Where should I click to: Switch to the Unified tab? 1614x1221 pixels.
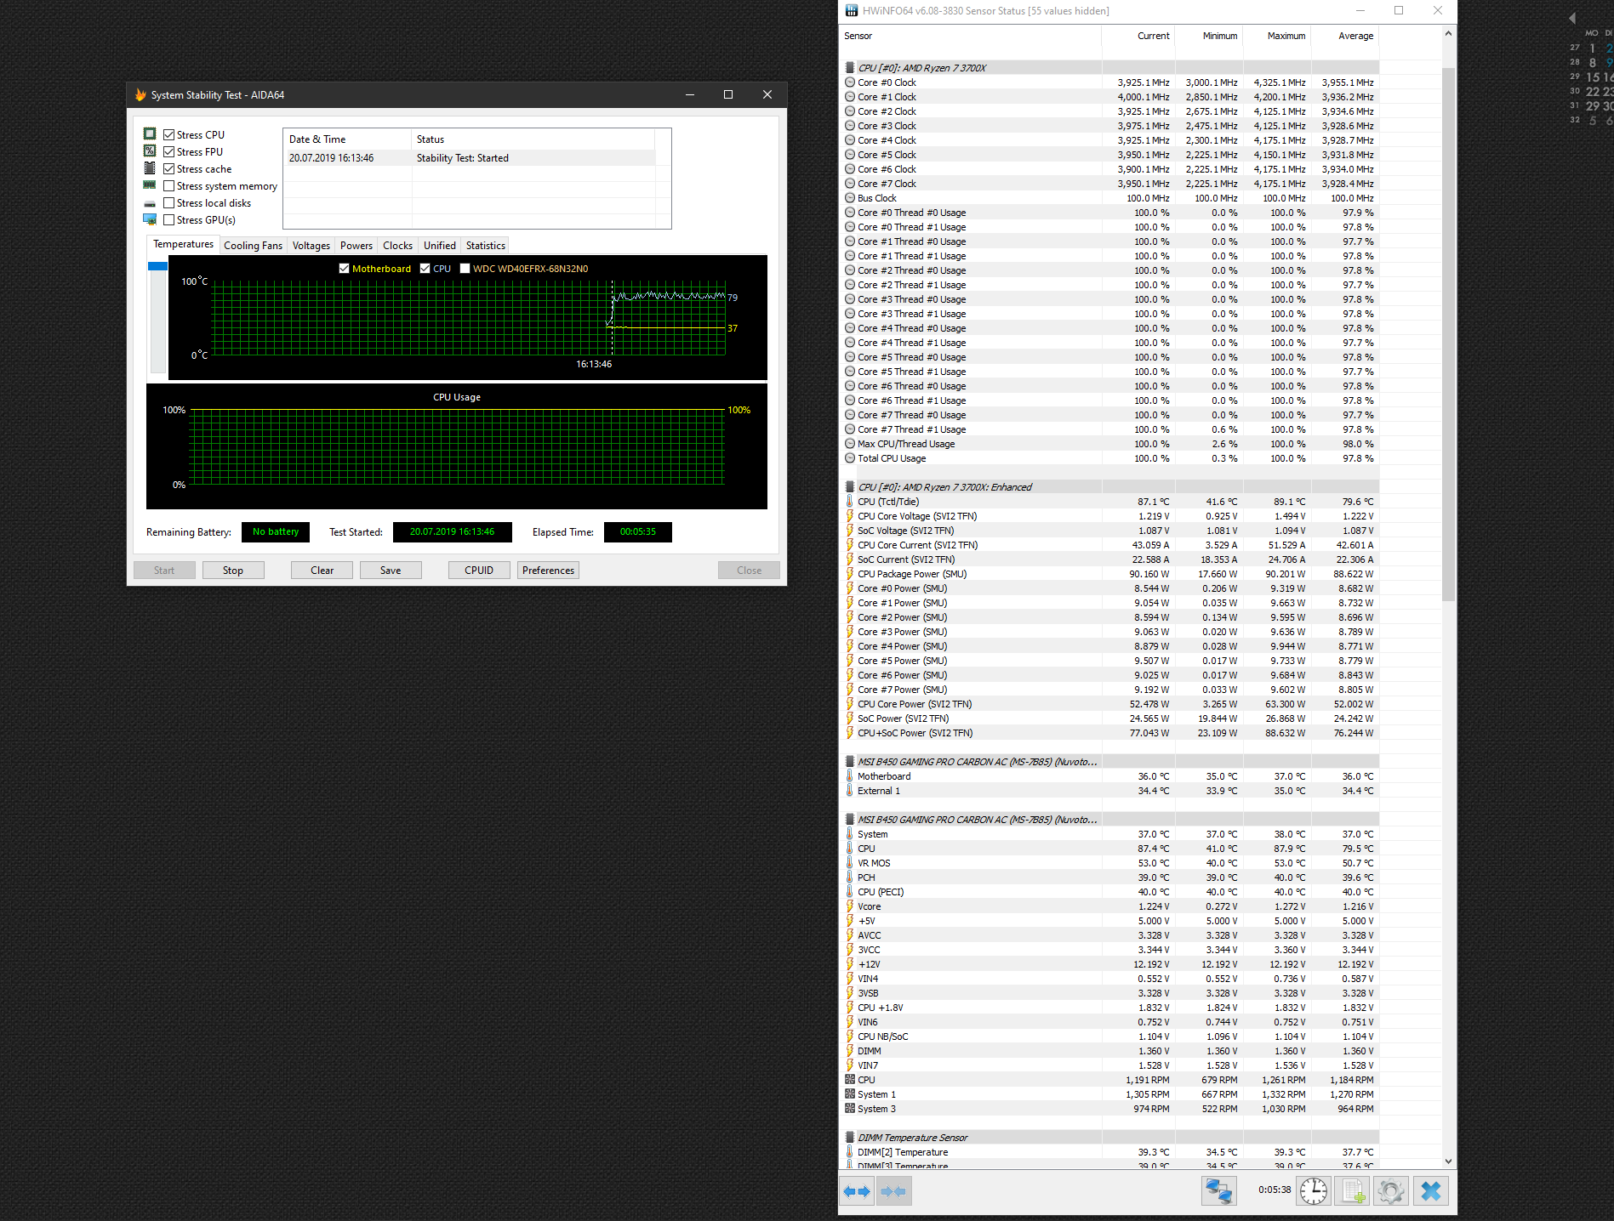440,246
